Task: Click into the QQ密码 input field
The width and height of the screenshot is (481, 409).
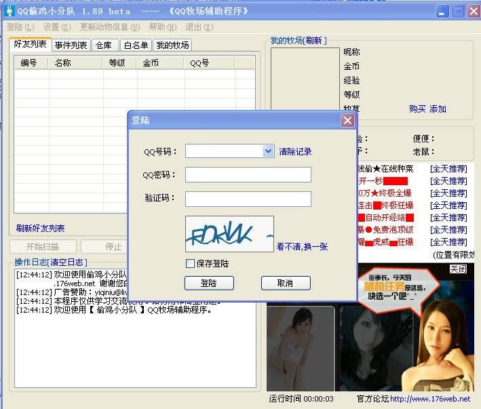Action: click(x=248, y=175)
